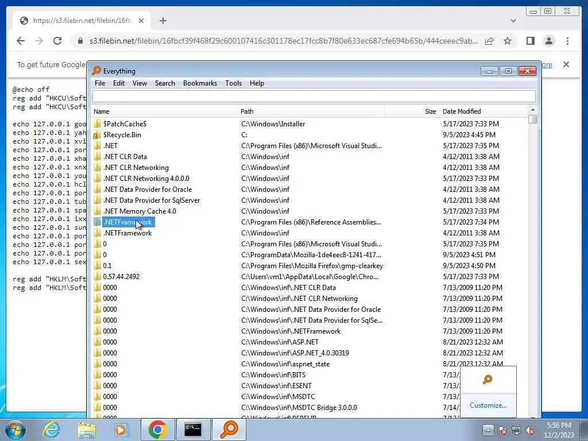The height and width of the screenshot is (441, 588).
Task: Select the $PatchCache$ folder icon
Action: click(97, 124)
